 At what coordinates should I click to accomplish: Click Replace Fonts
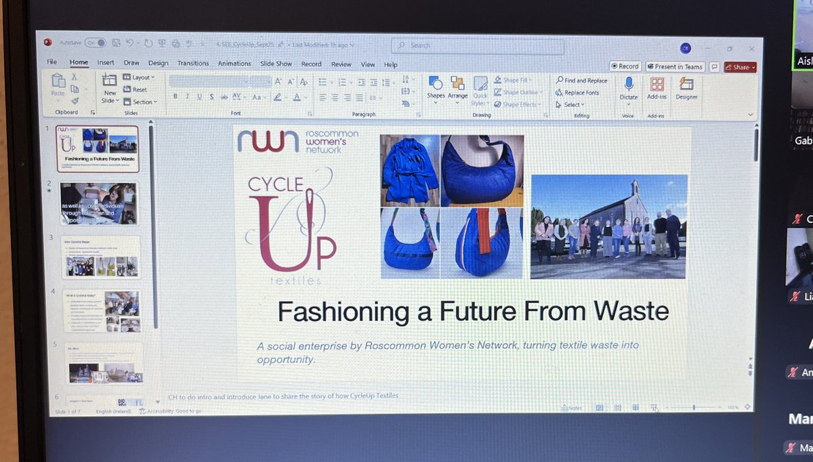point(577,92)
